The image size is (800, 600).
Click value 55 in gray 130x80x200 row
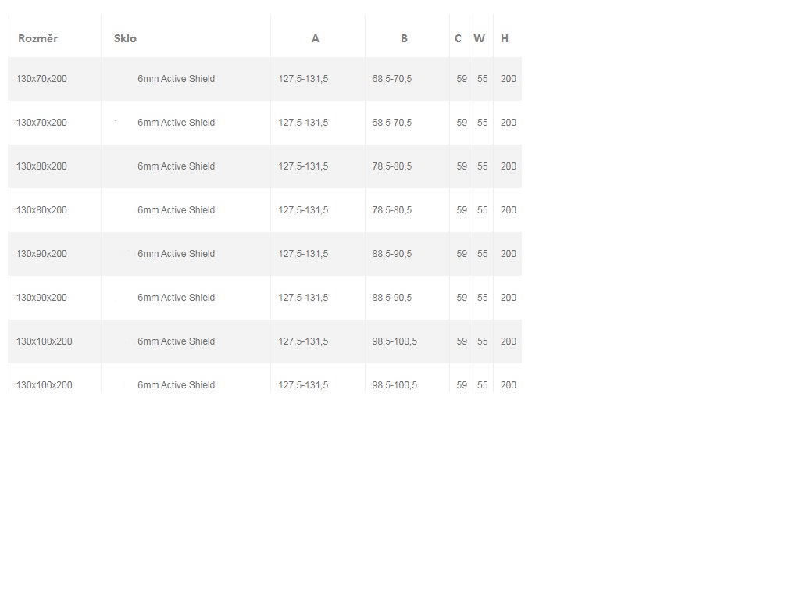483,166
